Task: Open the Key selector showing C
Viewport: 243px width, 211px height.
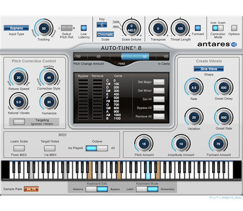Action: (102, 25)
